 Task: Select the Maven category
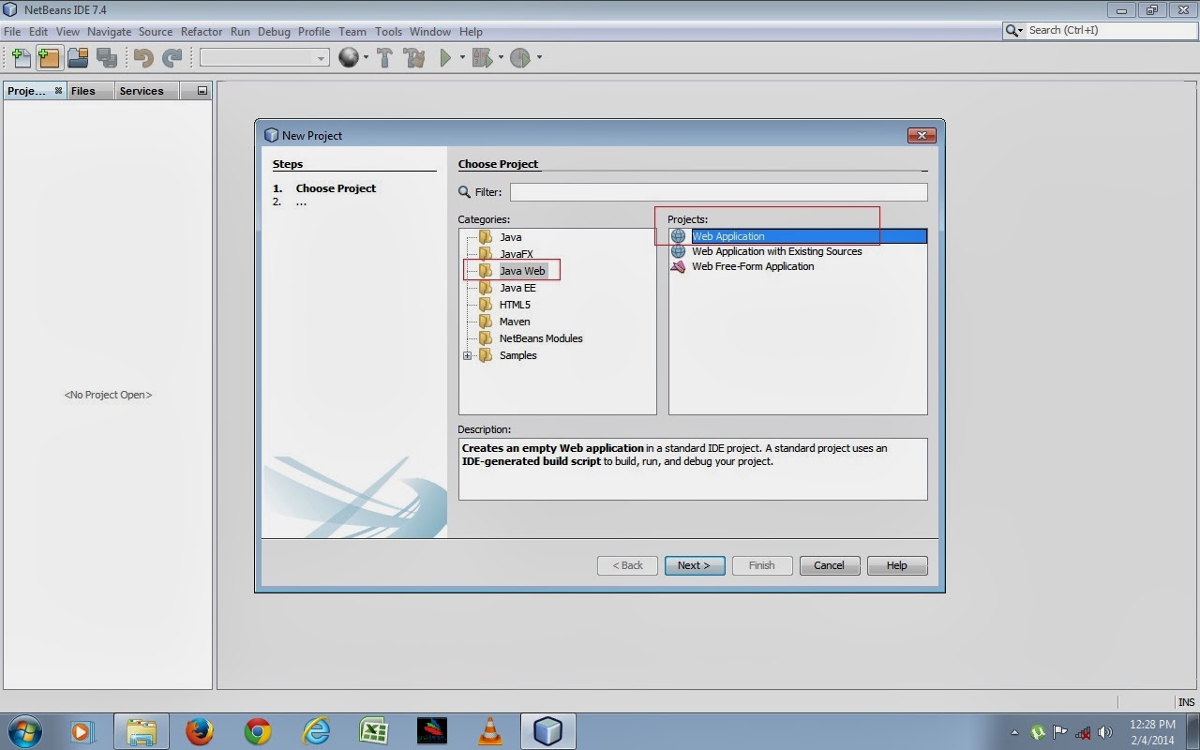pyautogui.click(x=515, y=322)
